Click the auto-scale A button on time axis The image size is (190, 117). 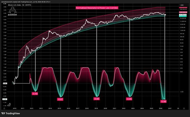pyautogui.click(x=184, y=108)
